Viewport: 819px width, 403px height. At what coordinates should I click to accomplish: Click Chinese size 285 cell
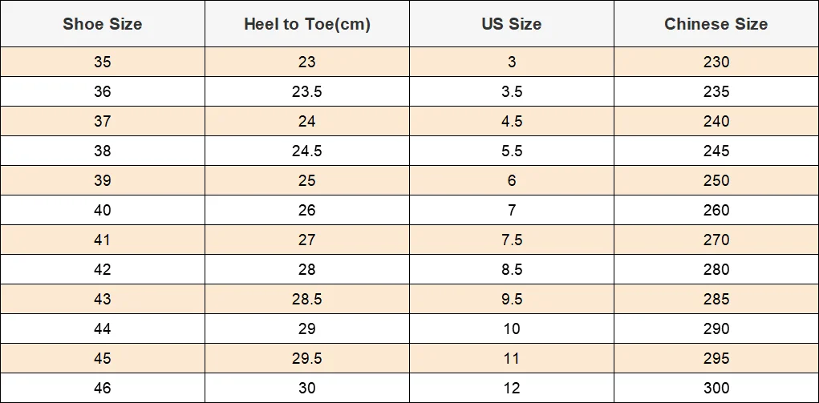coord(716,299)
